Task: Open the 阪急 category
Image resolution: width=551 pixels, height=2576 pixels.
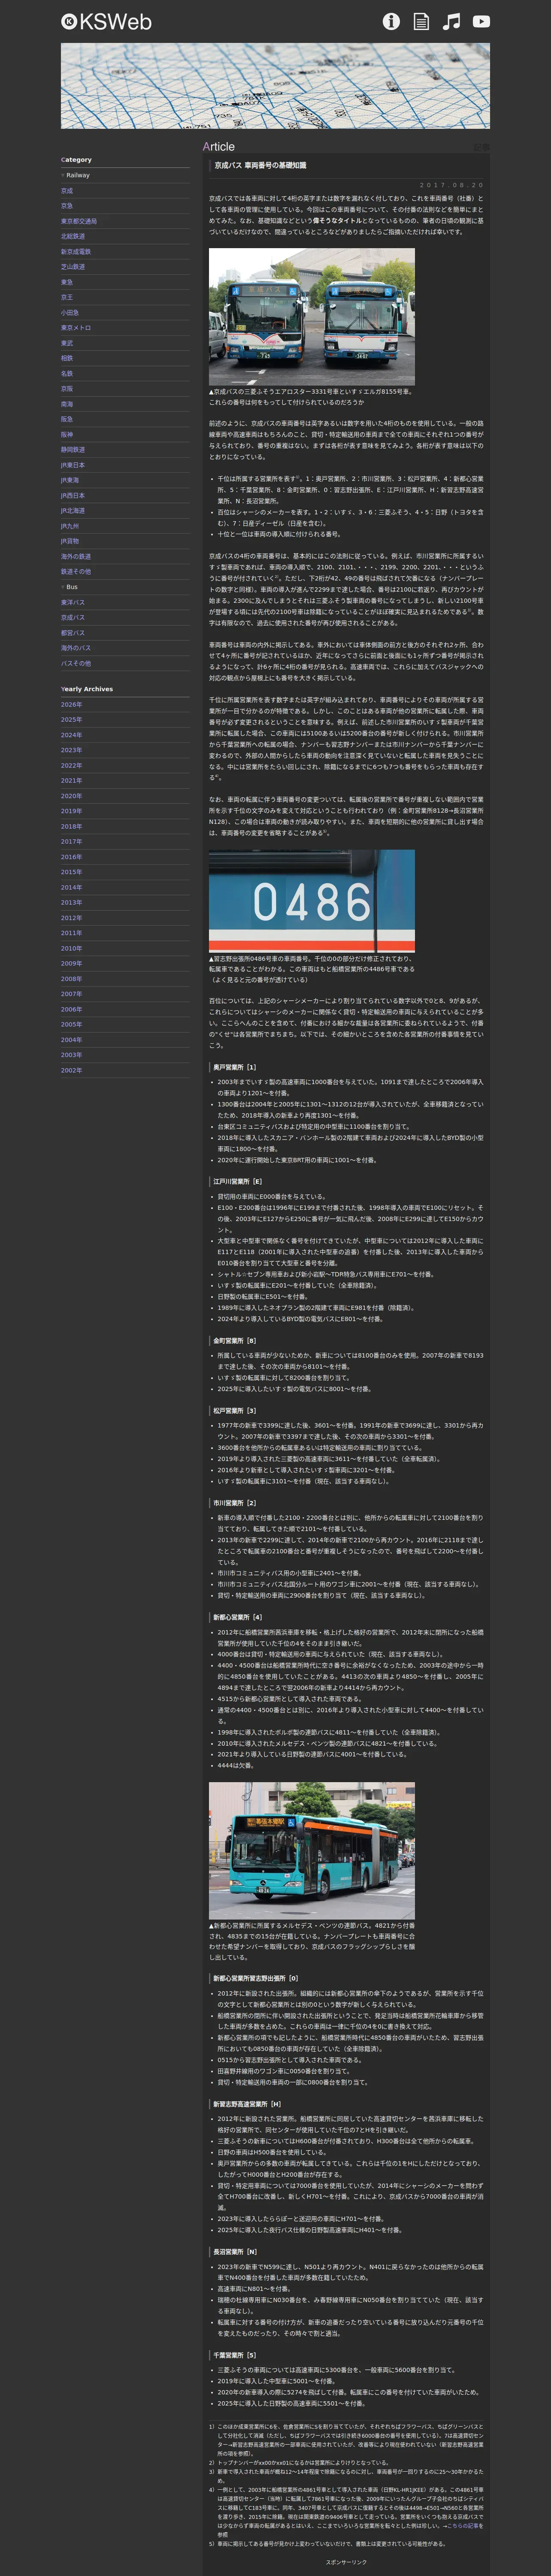Action: (x=67, y=419)
